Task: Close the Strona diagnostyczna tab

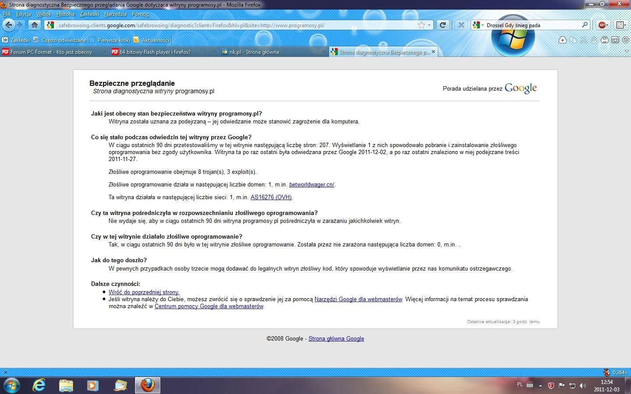Action: [x=433, y=52]
